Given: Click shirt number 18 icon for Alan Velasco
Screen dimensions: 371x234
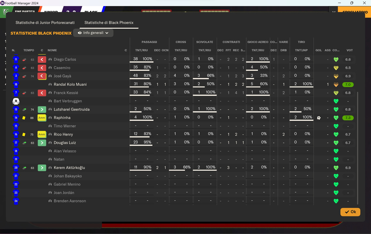Looking at the screenshot, I should tap(16, 151).
